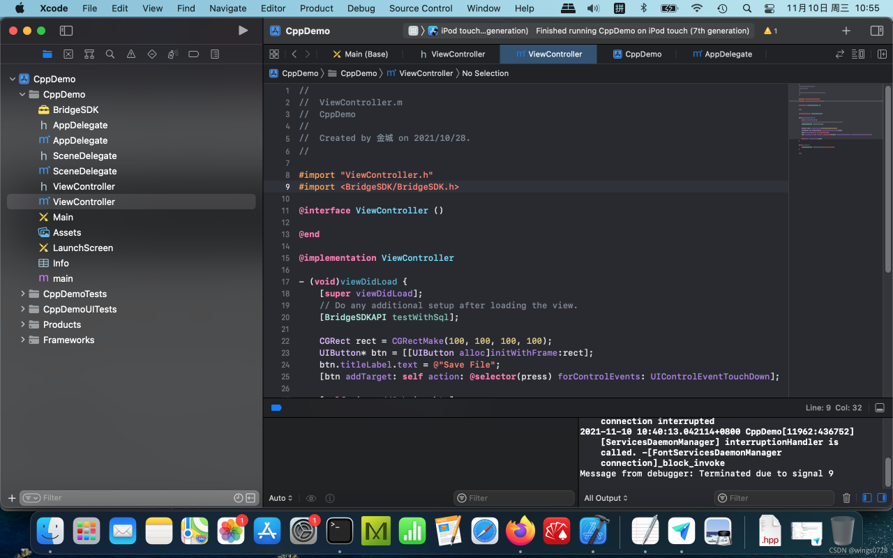Click the plus Library button in toolbar
The height and width of the screenshot is (558, 893).
pos(846,31)
